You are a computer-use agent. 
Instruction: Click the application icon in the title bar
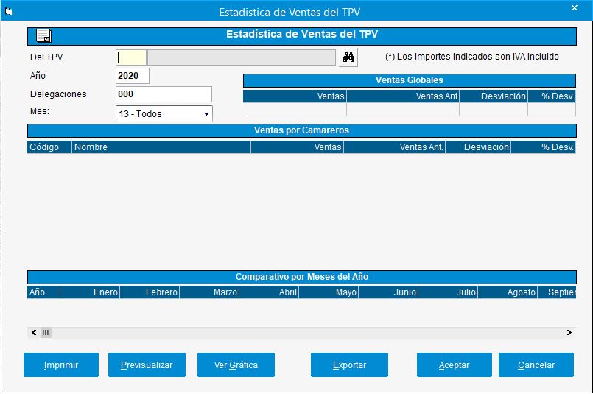click(x=8, y=12)
